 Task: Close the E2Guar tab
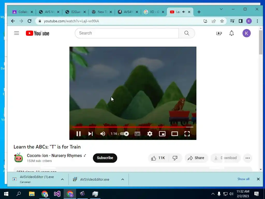[85, 12]
